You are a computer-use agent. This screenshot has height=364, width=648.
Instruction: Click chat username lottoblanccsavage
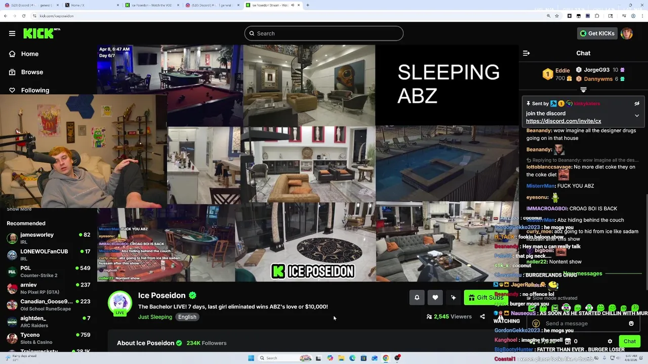pyautogui.click(x=549, y=167)
